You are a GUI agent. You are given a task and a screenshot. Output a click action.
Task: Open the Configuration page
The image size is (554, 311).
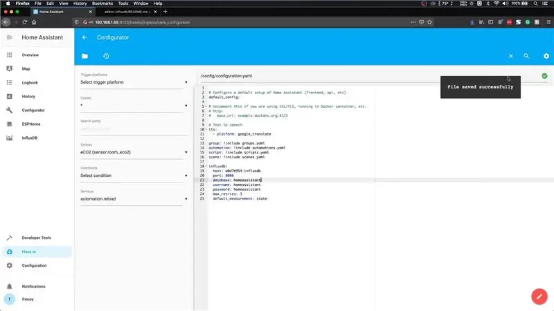click(x=34, y=265)
